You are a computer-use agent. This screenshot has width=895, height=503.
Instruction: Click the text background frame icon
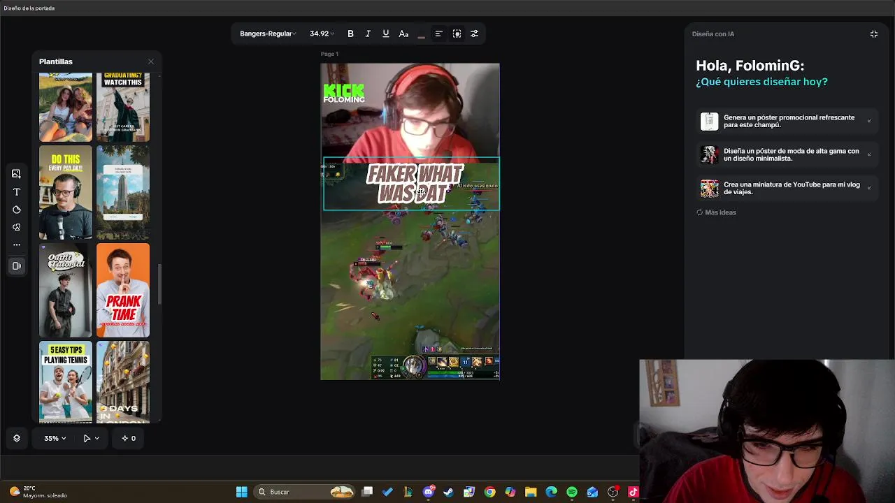click(457, 34)
